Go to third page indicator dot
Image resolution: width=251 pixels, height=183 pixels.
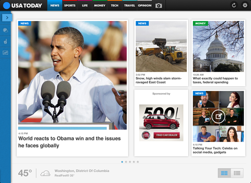(130, 162)
